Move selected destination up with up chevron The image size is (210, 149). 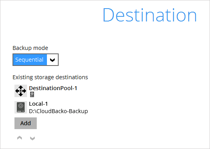[x=20, y=138]
